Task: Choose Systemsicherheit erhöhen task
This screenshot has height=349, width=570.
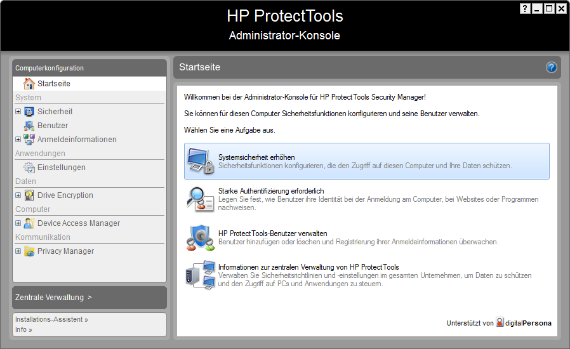Action: point(367,161)
